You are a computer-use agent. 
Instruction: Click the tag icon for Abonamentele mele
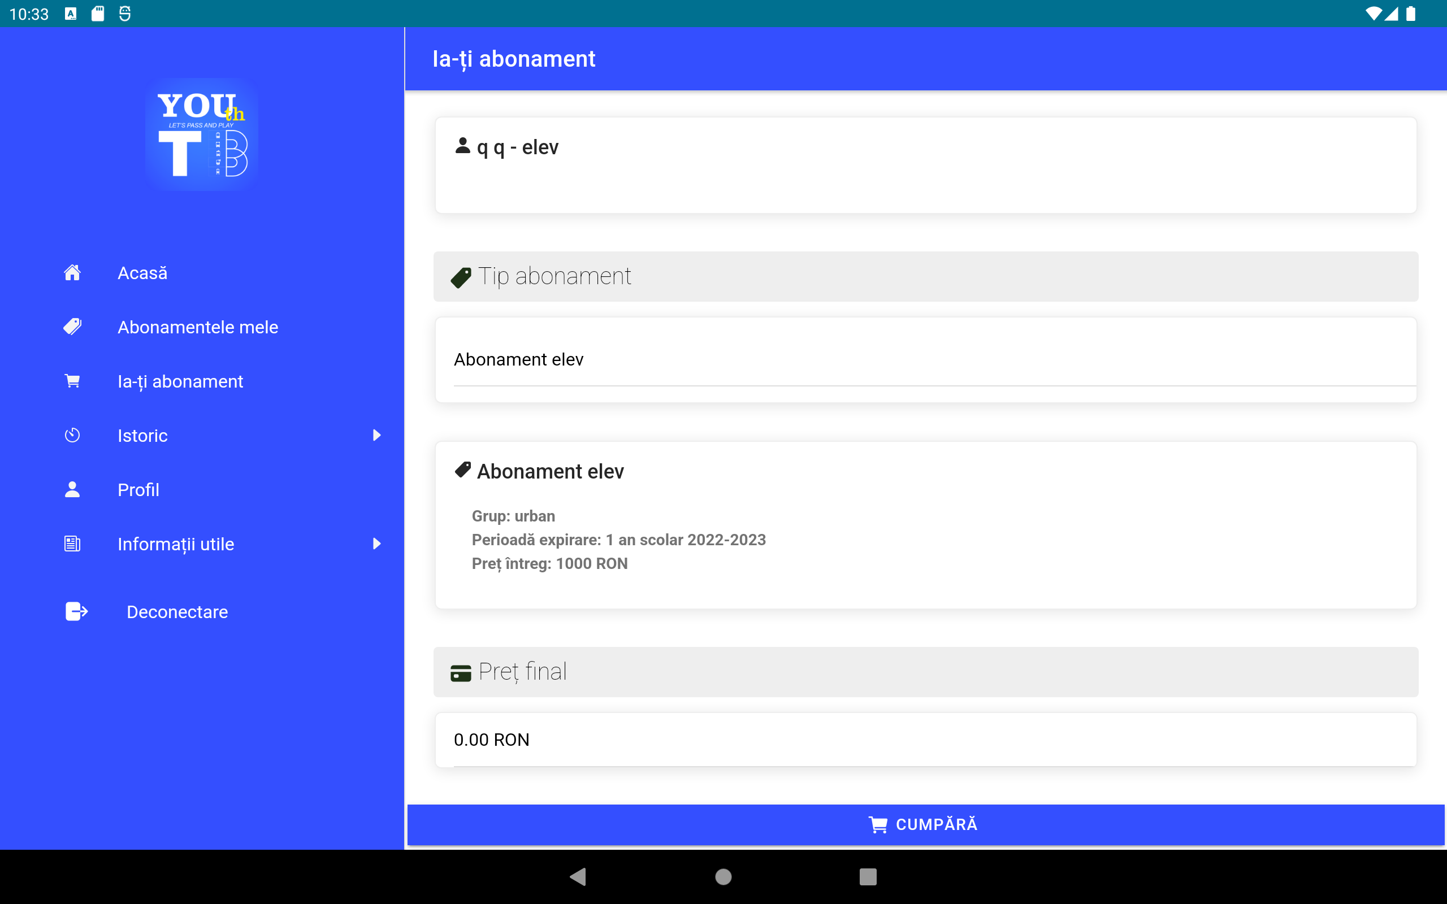pyautogui.click(x=72, y=327)
